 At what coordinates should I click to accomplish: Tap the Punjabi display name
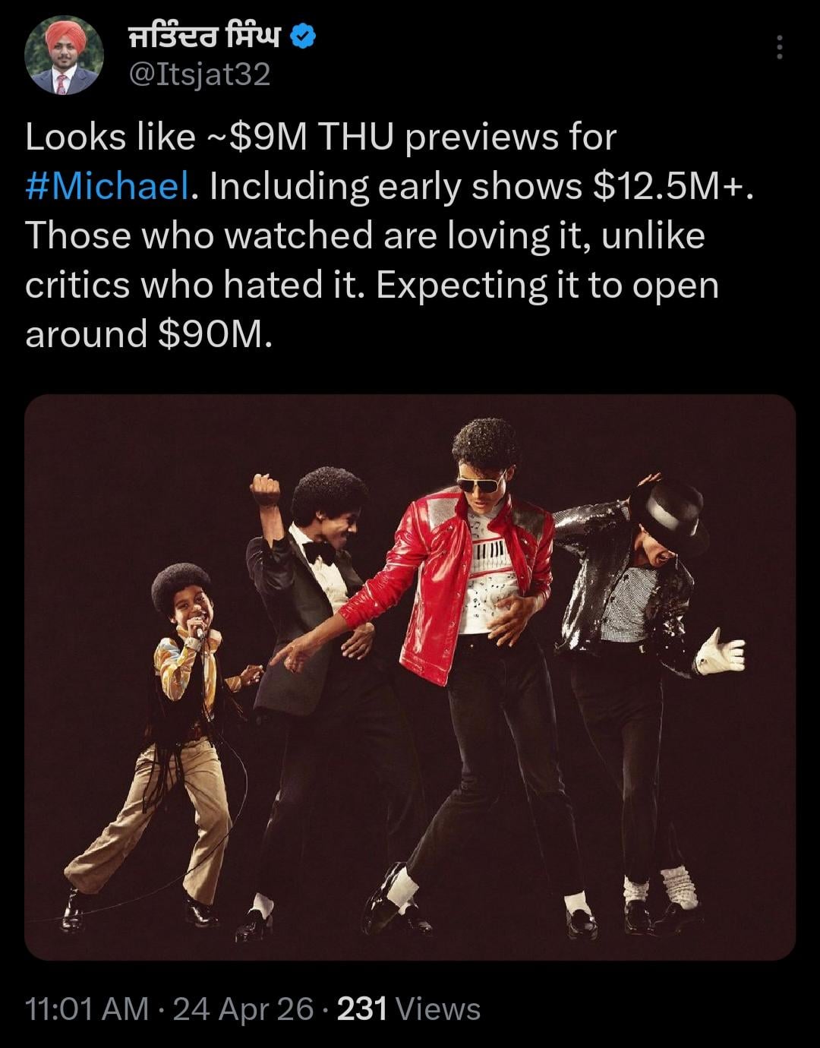[x=205, y=36]
